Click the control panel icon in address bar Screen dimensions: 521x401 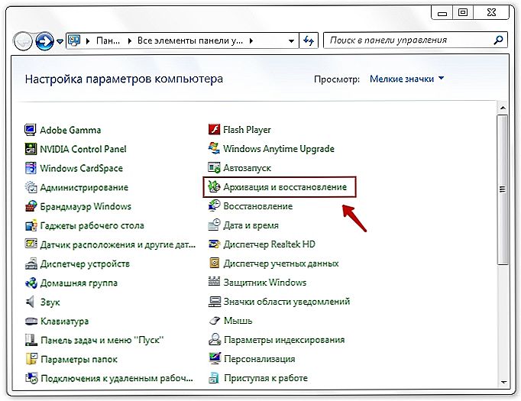[x=74, y=40]
